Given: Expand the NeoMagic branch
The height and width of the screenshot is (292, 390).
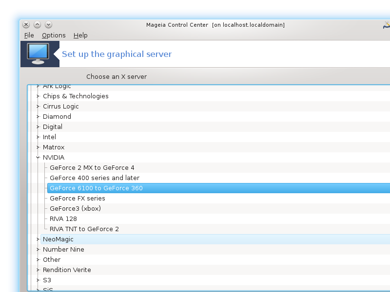Looking at the screenshot, I should tap(38, 239).
